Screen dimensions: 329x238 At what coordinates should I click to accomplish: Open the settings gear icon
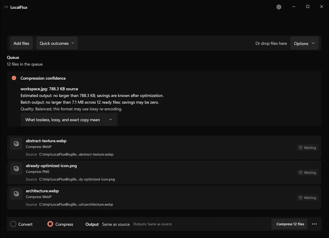click(x=279, y=7)
